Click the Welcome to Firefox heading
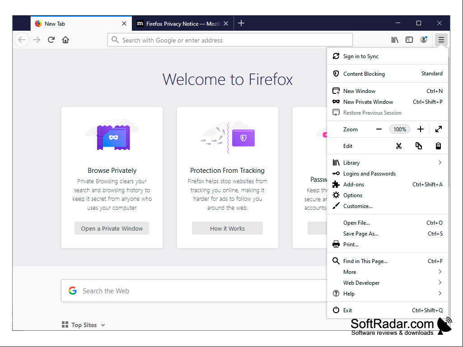The height and width of the screenshot is (347, 463). [227, 80]
